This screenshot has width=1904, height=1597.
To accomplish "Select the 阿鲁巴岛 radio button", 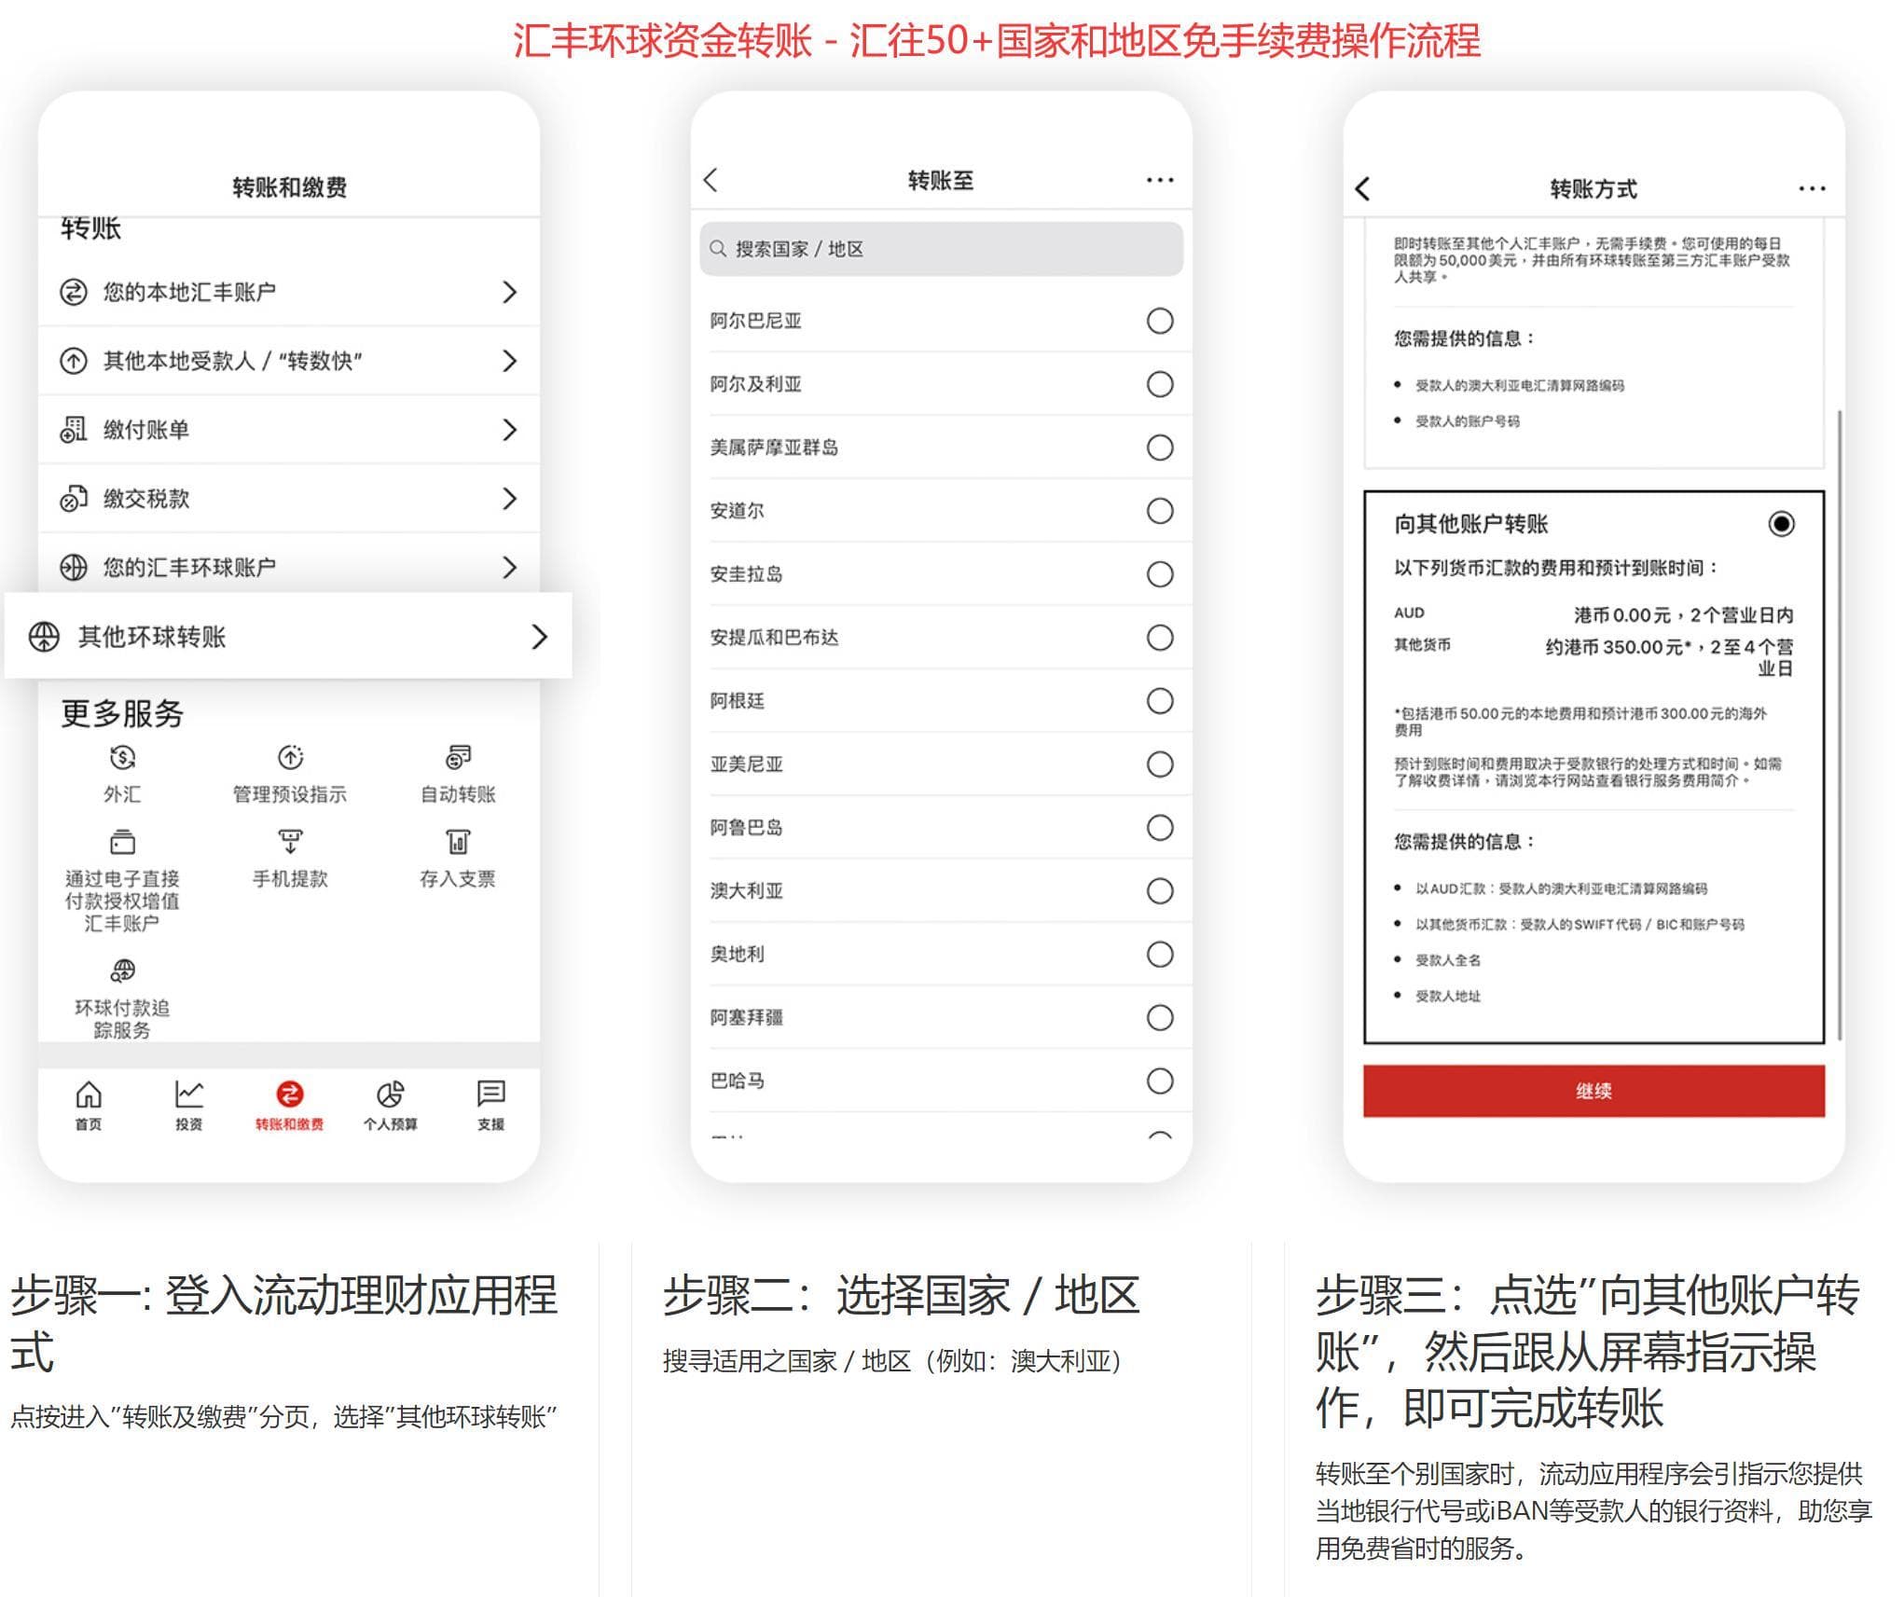I will pyautogui.click(x=1160, y=828).
